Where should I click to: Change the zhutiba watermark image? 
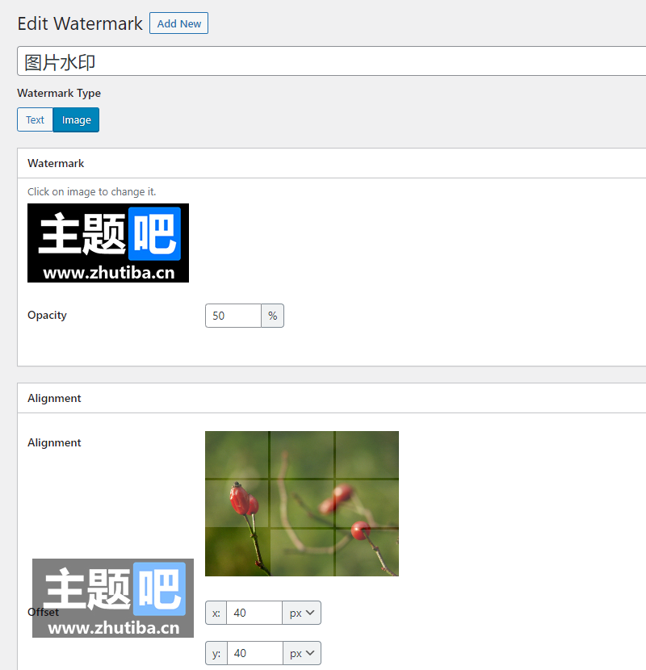click(108, 243)
